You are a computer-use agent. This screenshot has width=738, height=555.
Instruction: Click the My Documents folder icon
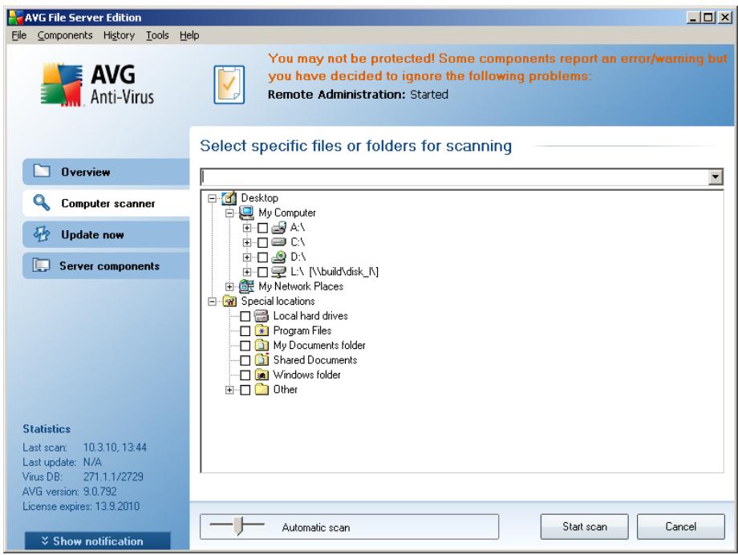click(262, 345)
